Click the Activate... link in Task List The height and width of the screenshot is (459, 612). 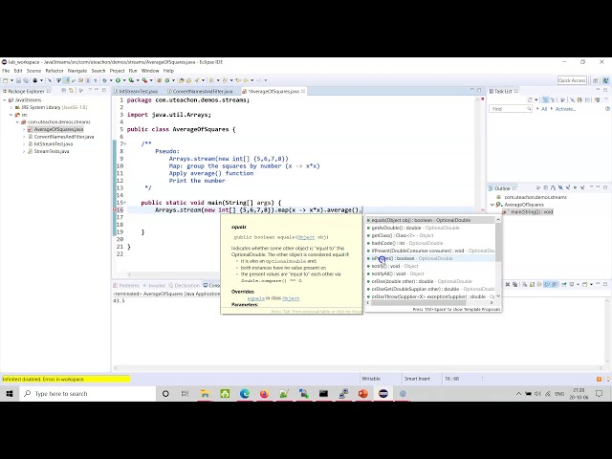(565, 109)
